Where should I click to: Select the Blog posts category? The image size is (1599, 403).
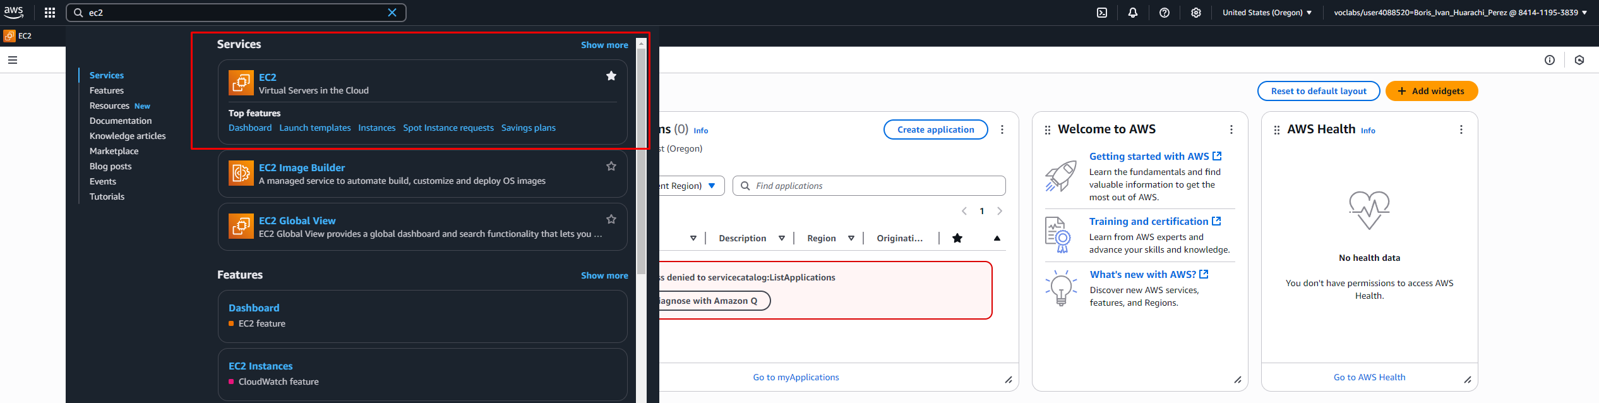point(111,166)
